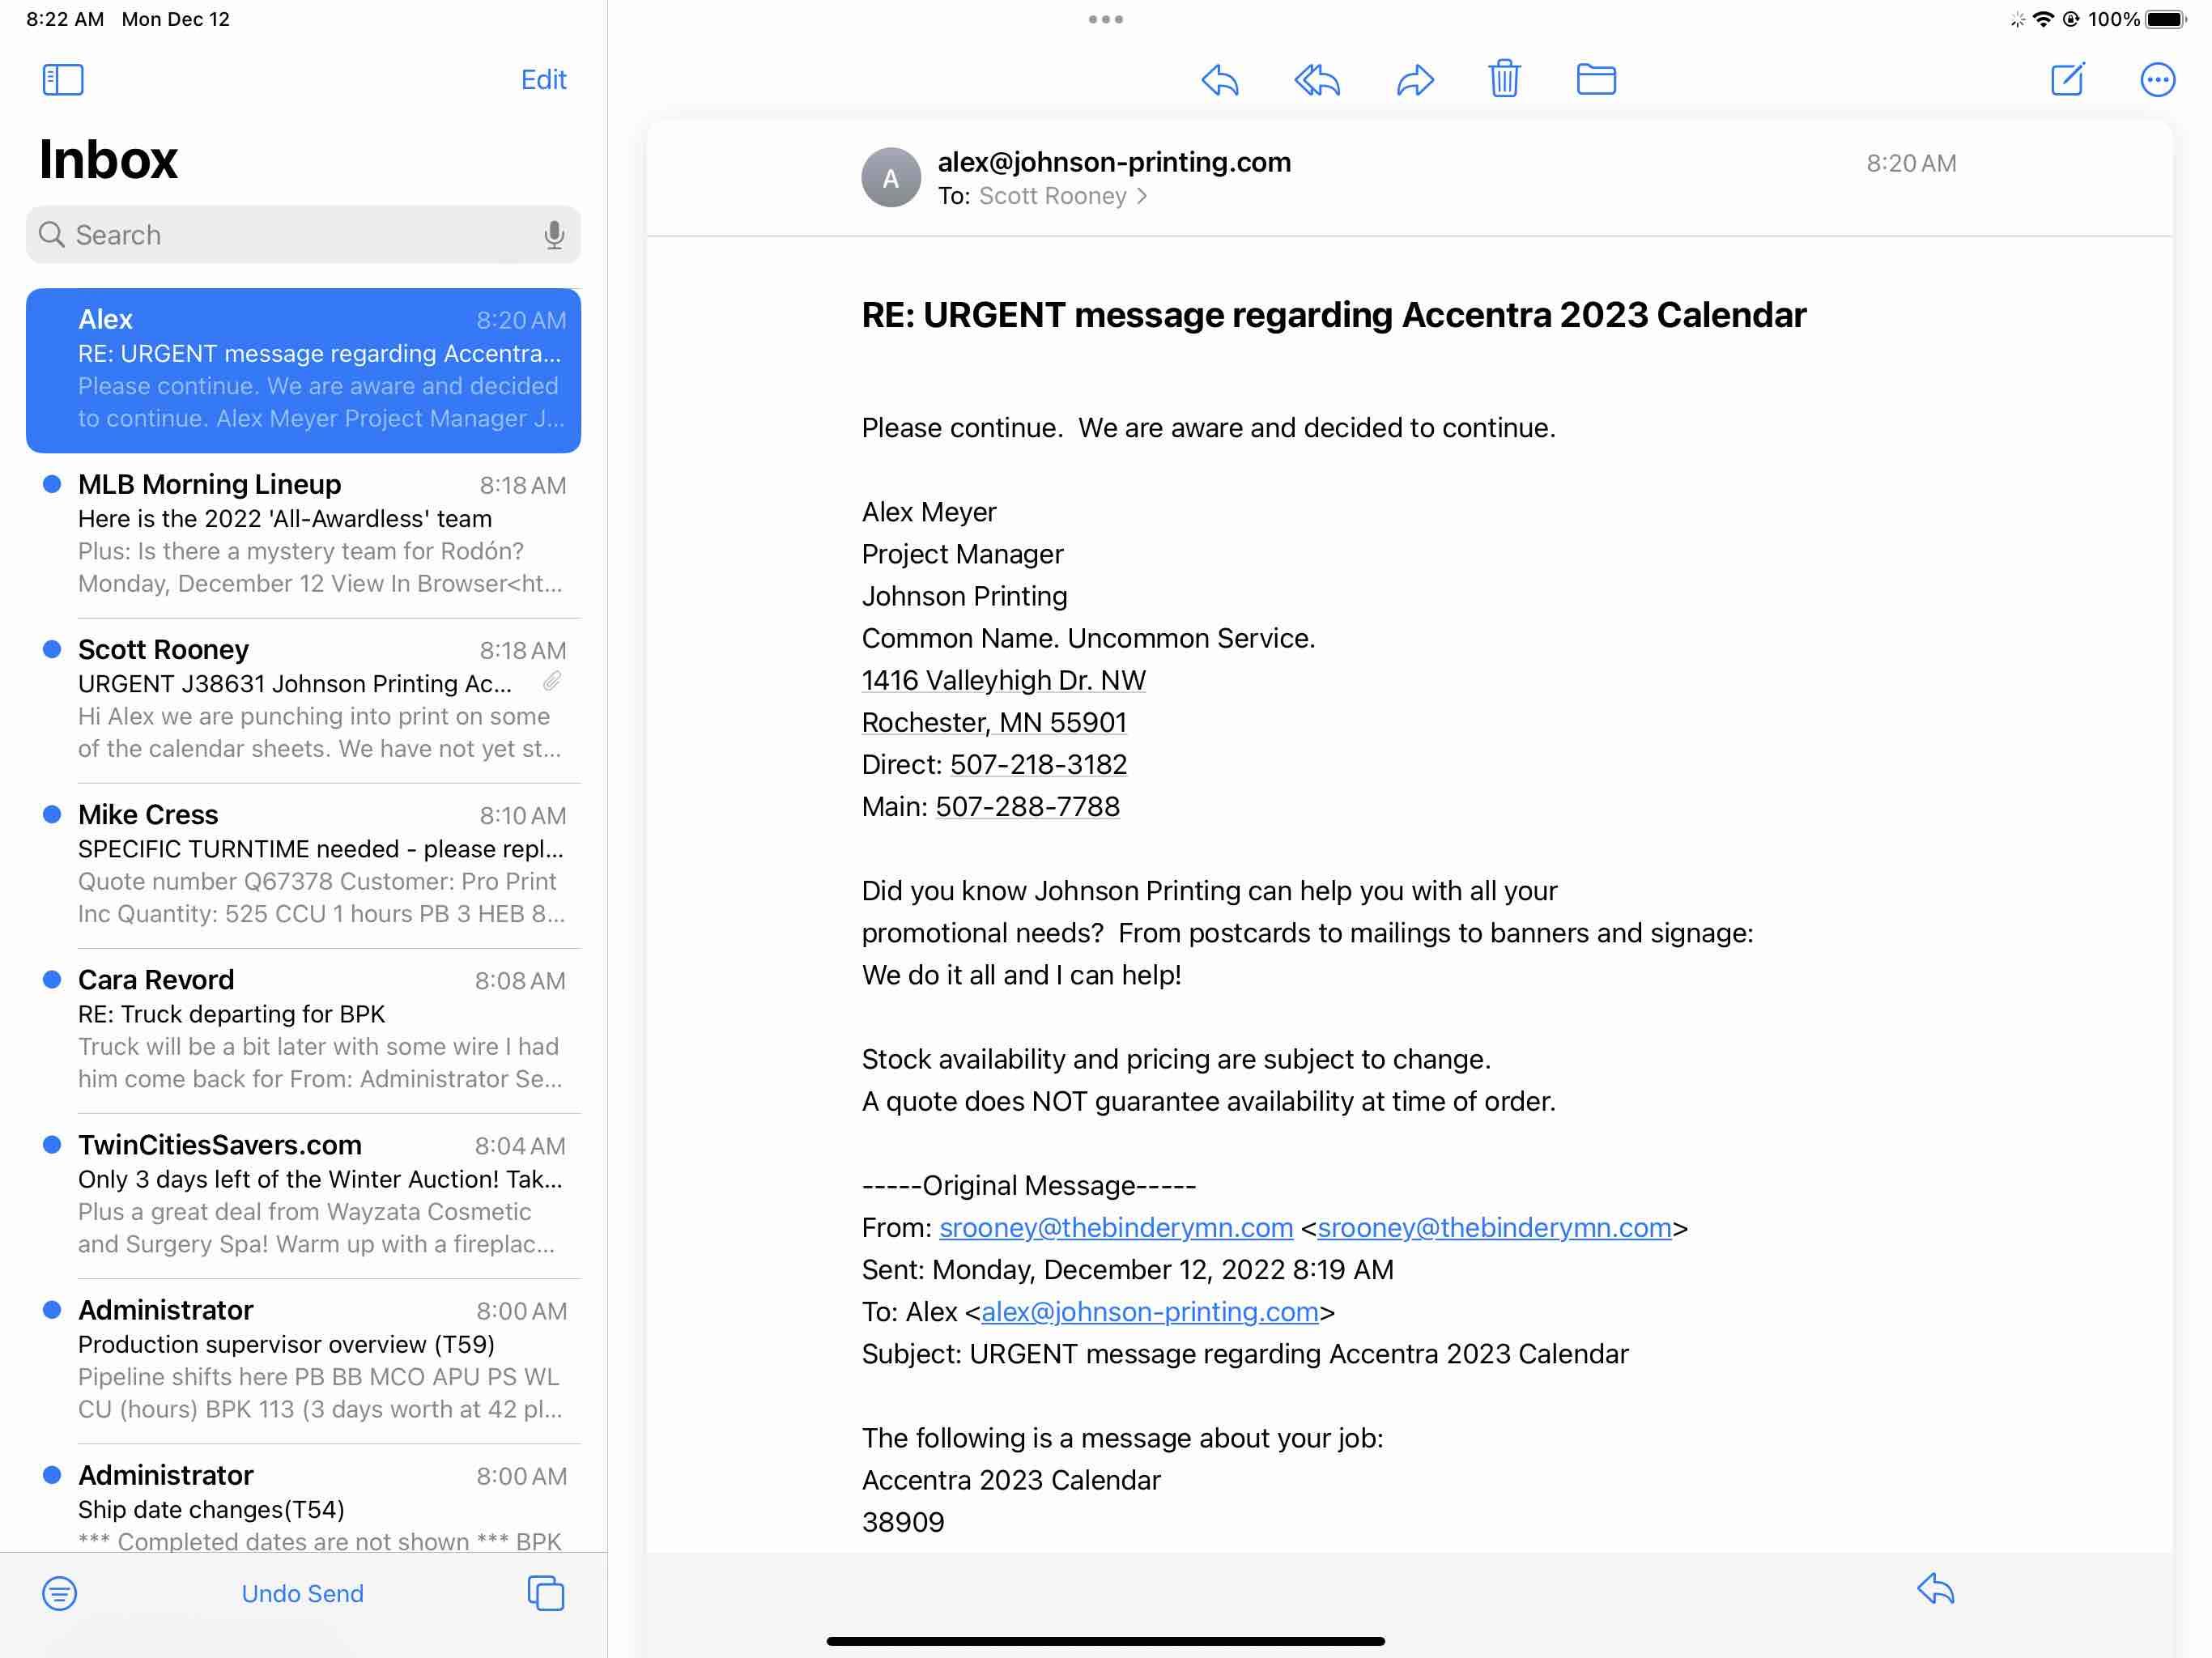The height and width of the screenshot is (1658, 2212).
Task: Tap the microphone dictation icon in search
Action: click(x=553, y=235)
